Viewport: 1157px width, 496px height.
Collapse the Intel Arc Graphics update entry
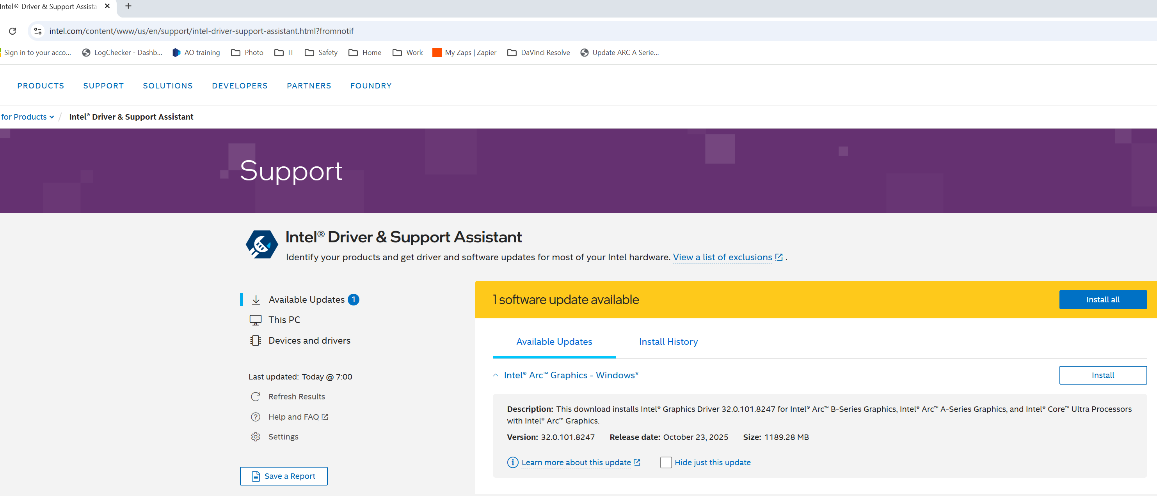coord(496,375)
